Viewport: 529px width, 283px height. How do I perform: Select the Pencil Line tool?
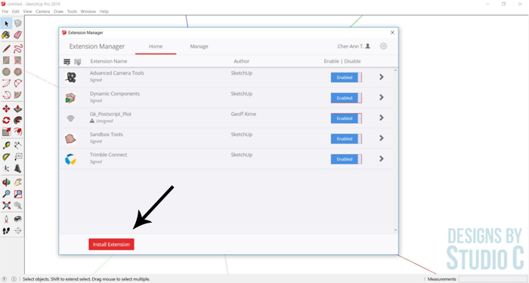tap(6, 49)
